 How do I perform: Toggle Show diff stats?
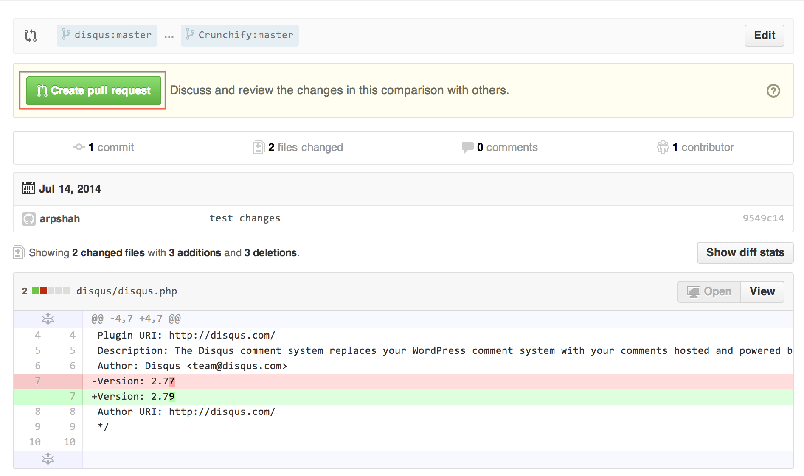click(x=745, y=253)
